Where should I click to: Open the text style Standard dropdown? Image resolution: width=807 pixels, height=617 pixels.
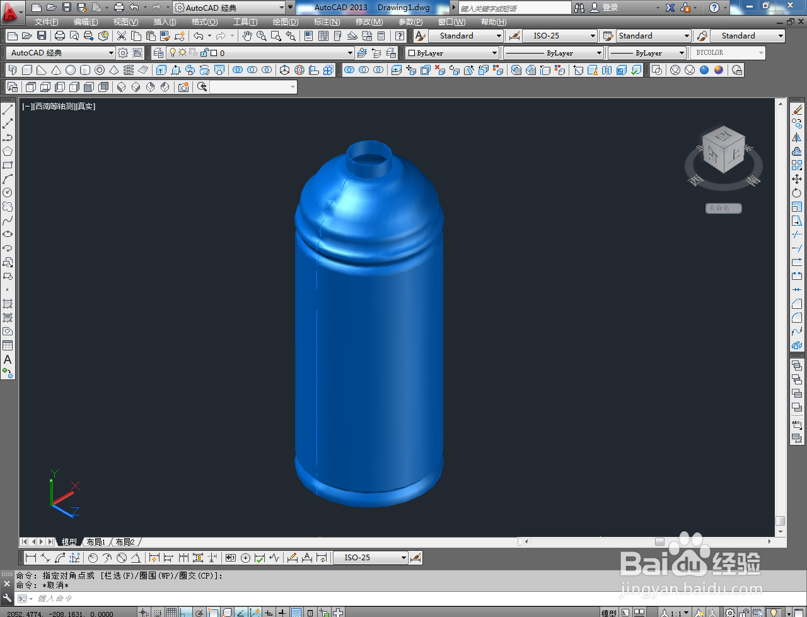click(x=499, y=36)
